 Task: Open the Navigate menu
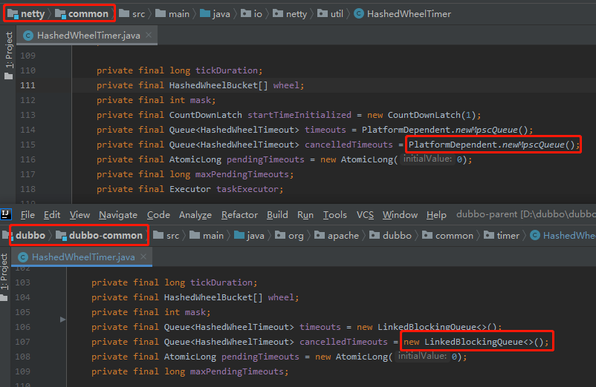(118, 215)
